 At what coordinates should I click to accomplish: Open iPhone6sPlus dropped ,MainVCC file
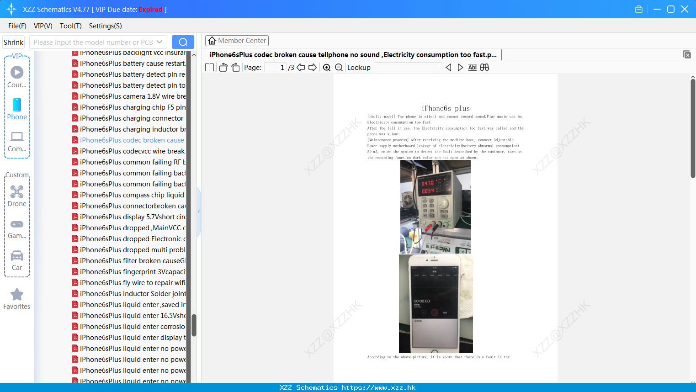(x=128, y=228)
